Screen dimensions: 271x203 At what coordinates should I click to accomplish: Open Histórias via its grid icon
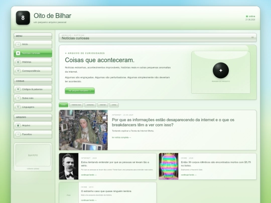18,62
